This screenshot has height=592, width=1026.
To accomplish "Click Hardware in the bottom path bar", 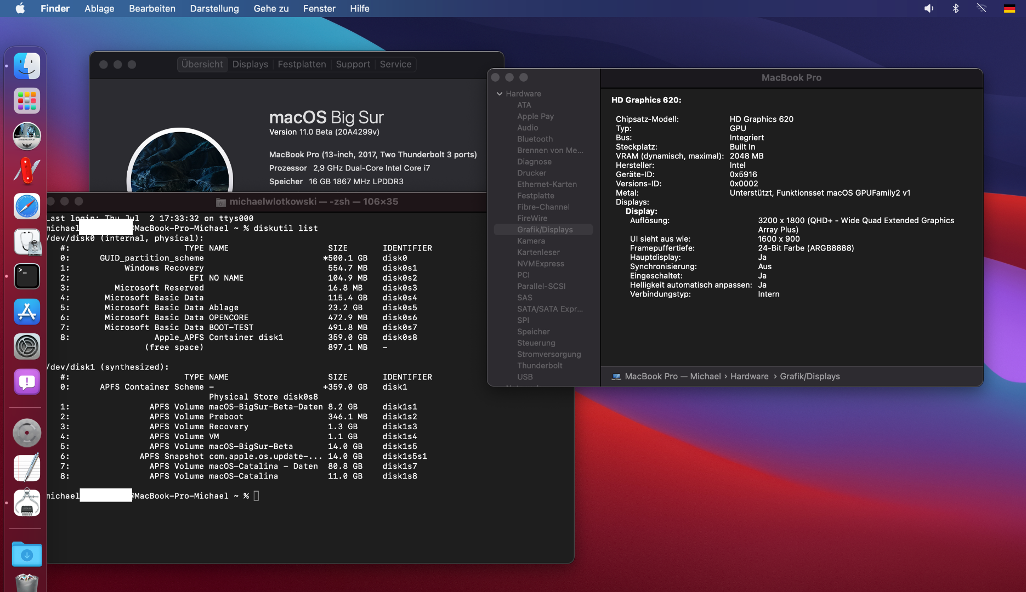I will coord(749,376).
